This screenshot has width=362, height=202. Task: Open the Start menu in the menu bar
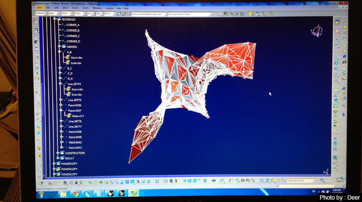click(39, 8)
